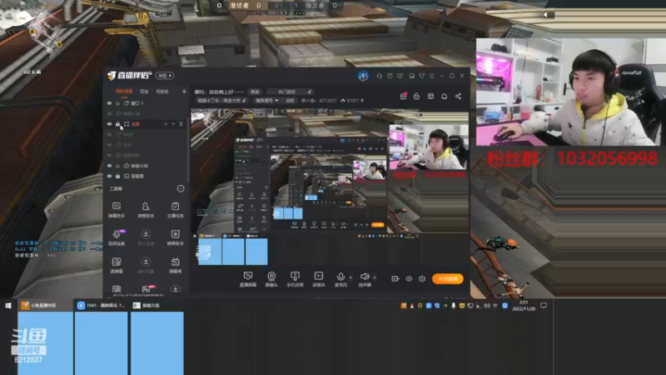
Task: Click the share icon in top-right toolbar
Action: pyautogui.click(x=458, y=97)
